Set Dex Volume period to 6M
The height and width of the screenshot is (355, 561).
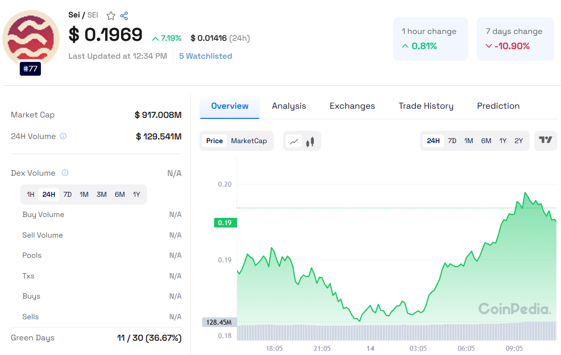120,194
